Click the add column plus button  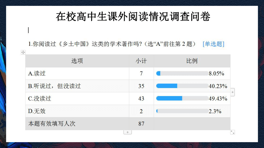[x=232, y=92]
